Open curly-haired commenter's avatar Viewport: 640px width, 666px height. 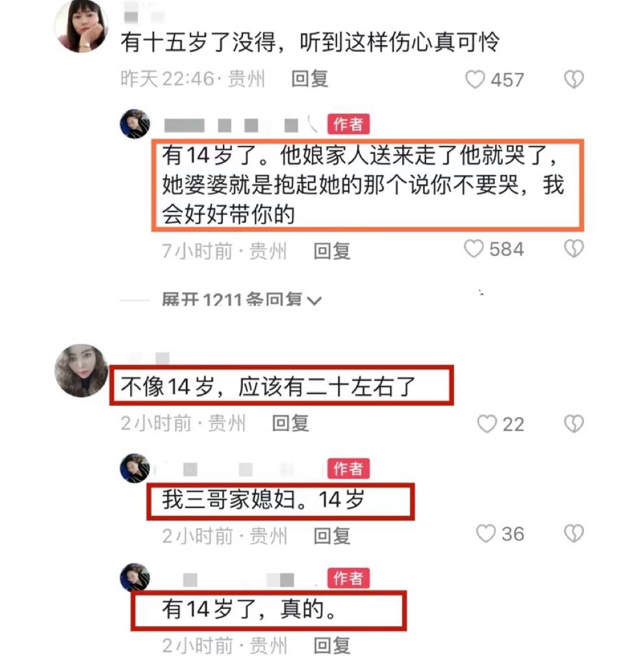click(x=81, y=370)
